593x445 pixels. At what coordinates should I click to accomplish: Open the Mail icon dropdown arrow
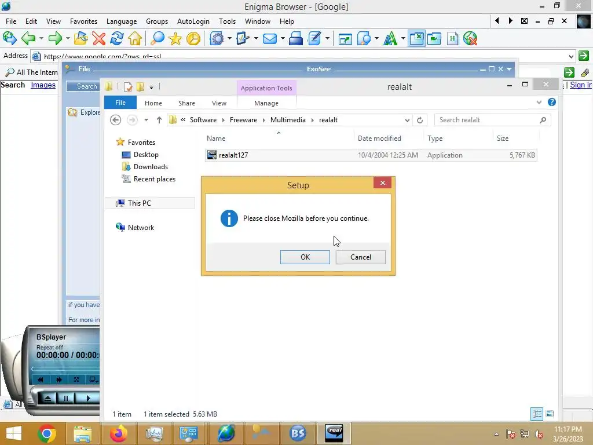point(282,38)
